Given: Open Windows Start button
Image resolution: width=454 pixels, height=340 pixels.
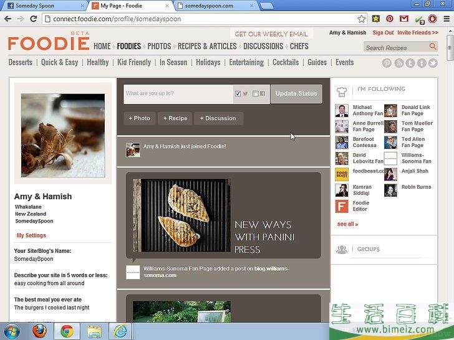Looking at the screenshot, I should point(11,331).
